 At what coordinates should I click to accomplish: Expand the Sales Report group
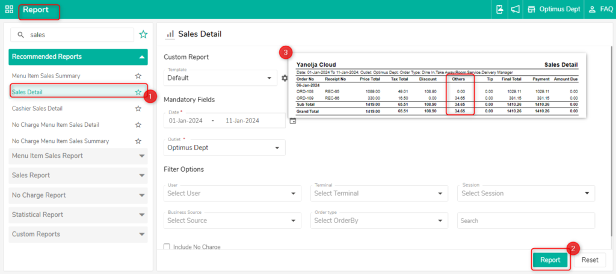tap(78, 175)
